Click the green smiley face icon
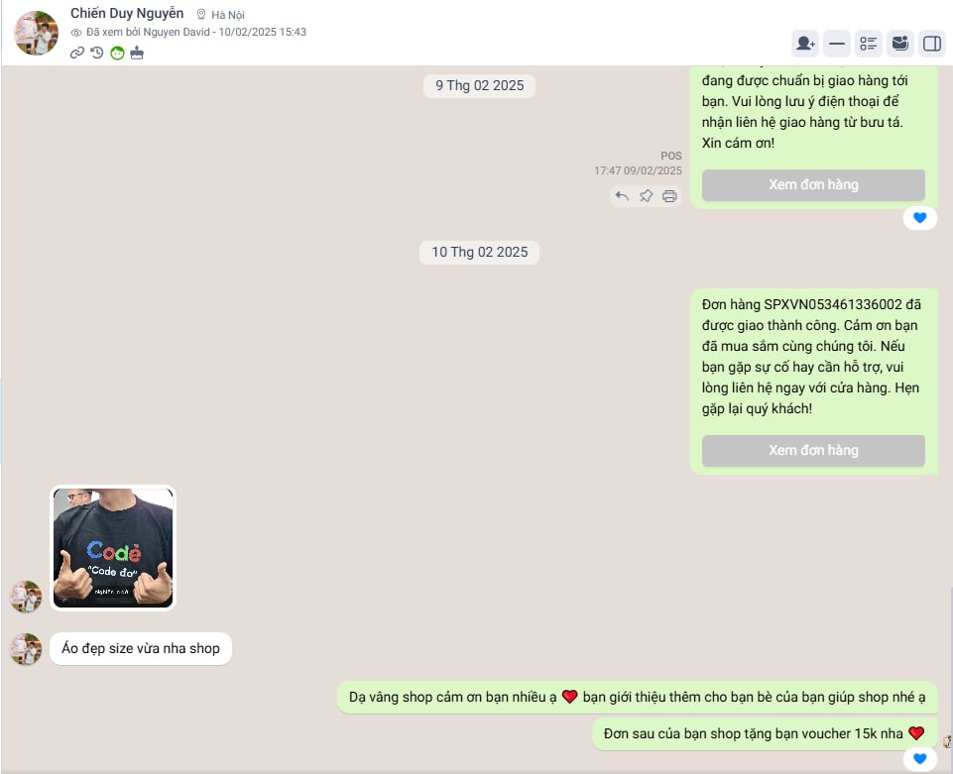The image size is (953, 774). pos(117,53)
